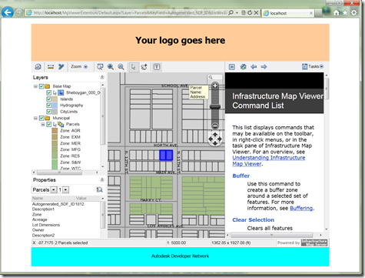Click the zoom in plus on map slider
The width and height of the screenshot is (365, 278).
coord(215,85)
